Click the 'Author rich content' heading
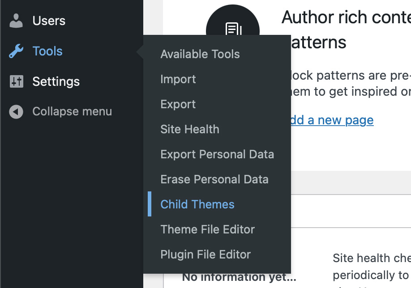Image resolution: width=411 pixels, height=288 pixels. point(346,18)
